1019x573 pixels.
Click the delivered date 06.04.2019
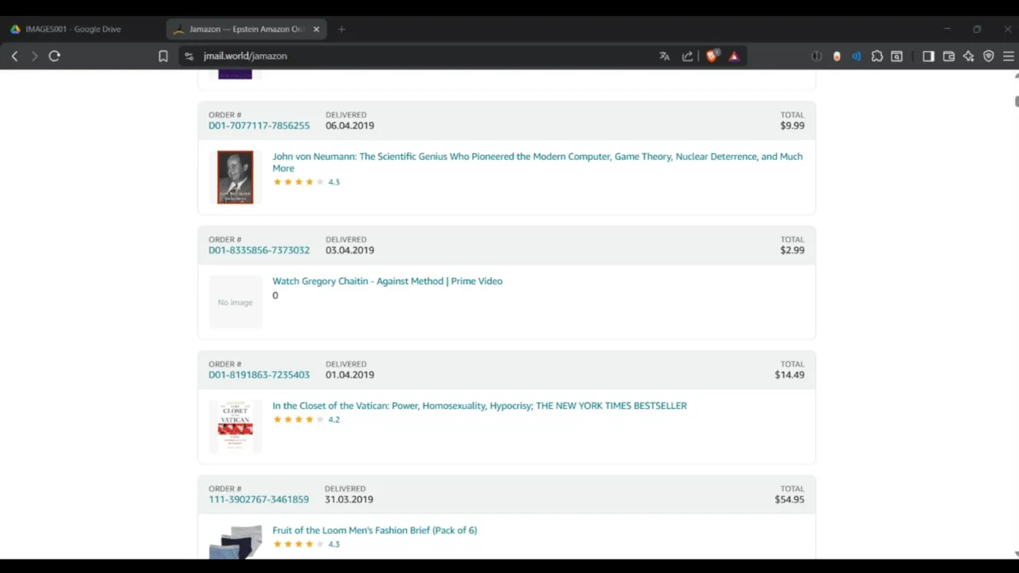coord(349,126)
